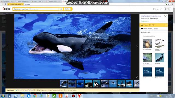Click the bookmark star icon in address bar
175x98 pixels.
[168, 4]
